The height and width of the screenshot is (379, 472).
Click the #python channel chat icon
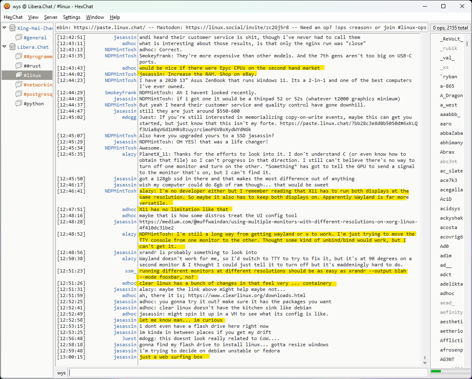[18, 104]
